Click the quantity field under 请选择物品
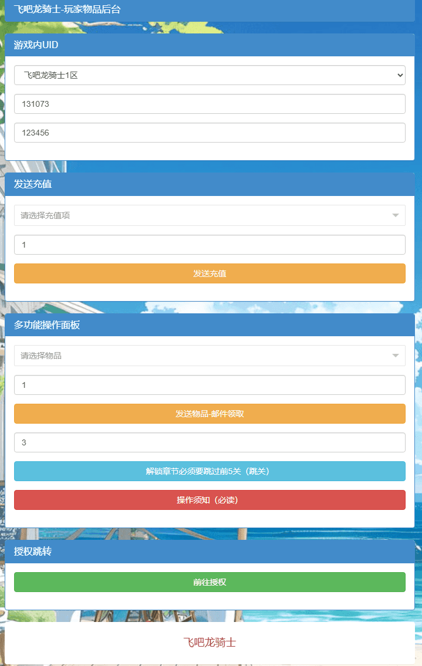422x666 pixels. [x=209, y=386]
